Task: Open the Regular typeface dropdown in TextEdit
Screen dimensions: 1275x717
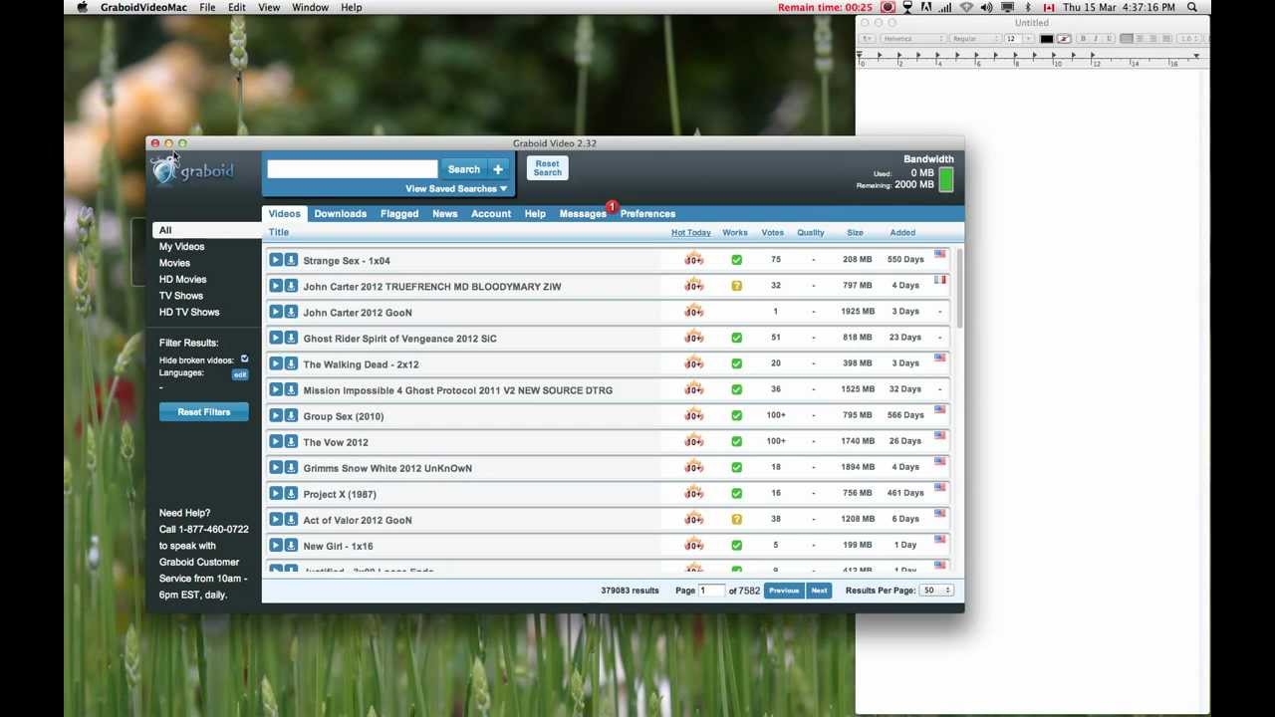Action: 975,39
